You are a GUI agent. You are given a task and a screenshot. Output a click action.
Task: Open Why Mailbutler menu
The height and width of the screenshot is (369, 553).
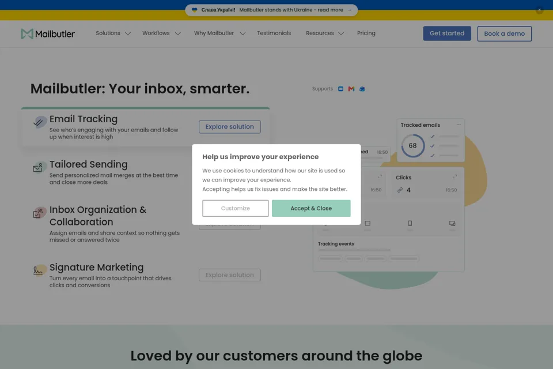click(214, 33)
